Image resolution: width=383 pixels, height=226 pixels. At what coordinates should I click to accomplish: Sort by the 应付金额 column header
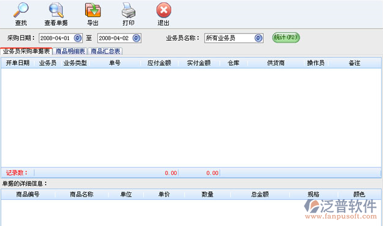[x=160, y=63]
